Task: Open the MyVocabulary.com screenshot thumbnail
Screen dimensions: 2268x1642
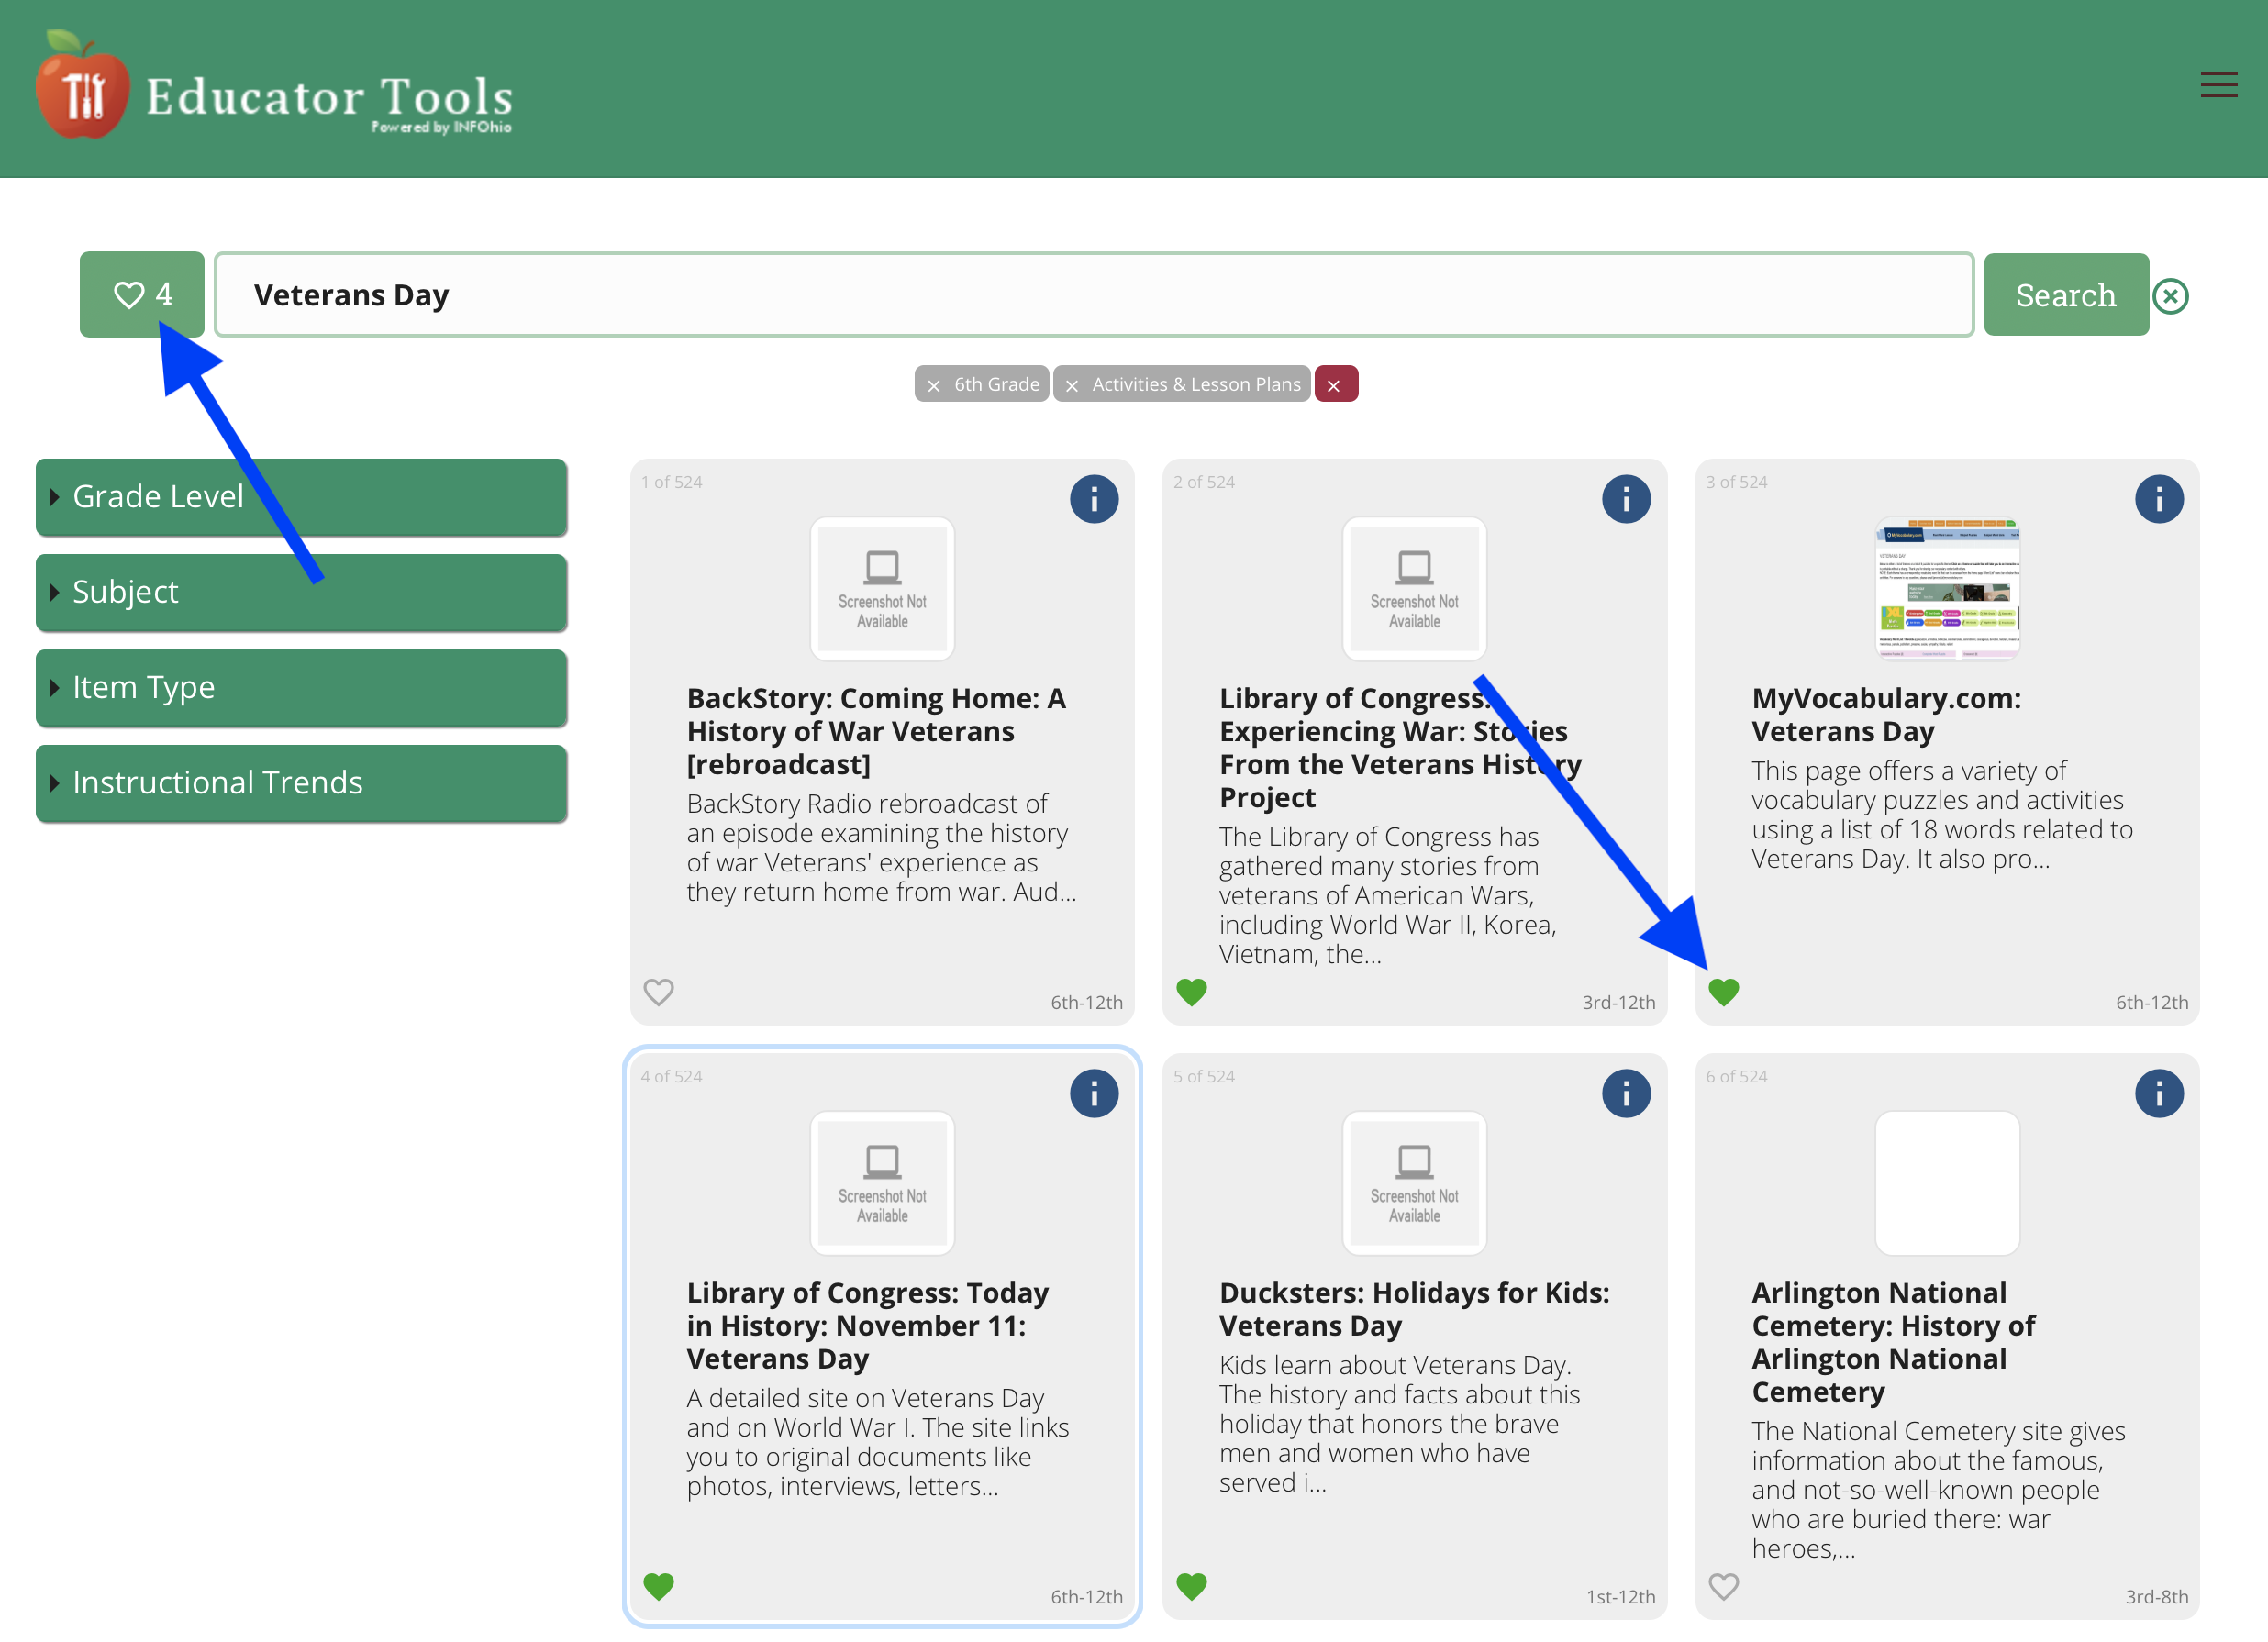Action: pos(1947,589)
